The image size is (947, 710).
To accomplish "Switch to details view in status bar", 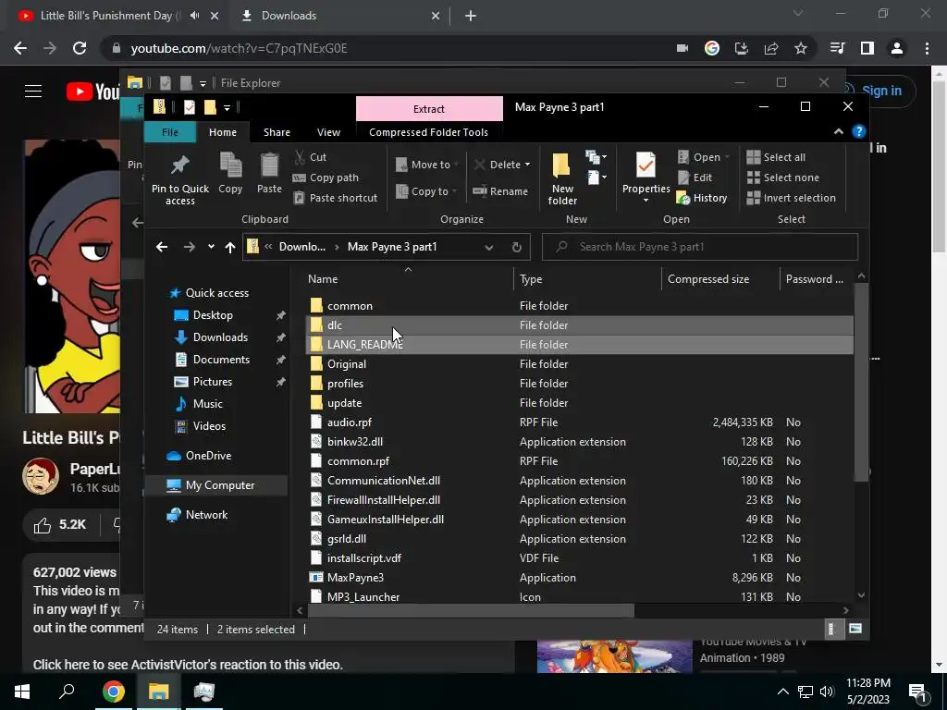I will (831, 629).
